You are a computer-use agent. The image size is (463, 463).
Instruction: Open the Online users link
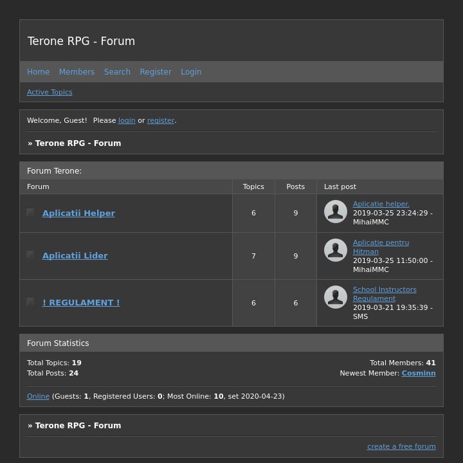38,396
